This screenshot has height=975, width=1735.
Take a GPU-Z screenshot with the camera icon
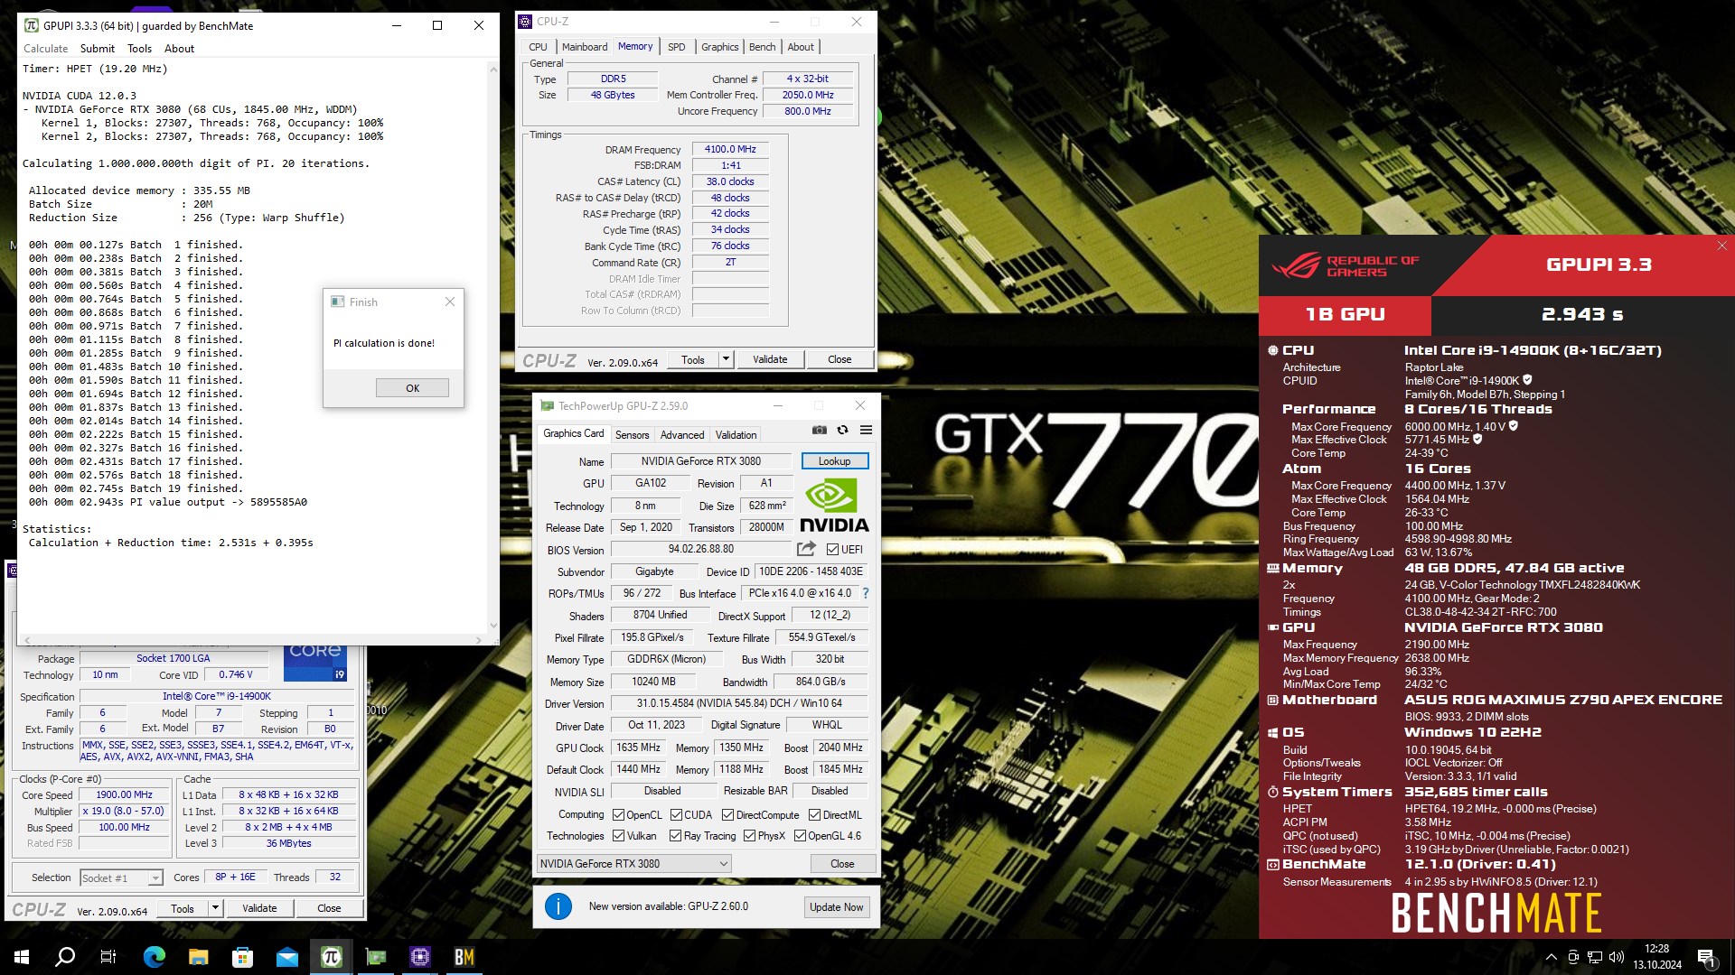[x=819, y=431]
